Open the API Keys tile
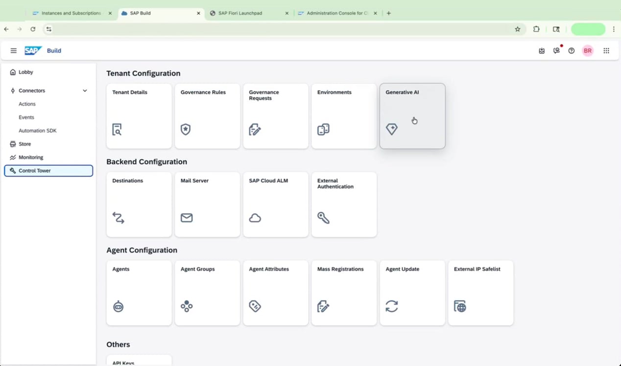Screen dimensions: 621x366 click(139, 361)
